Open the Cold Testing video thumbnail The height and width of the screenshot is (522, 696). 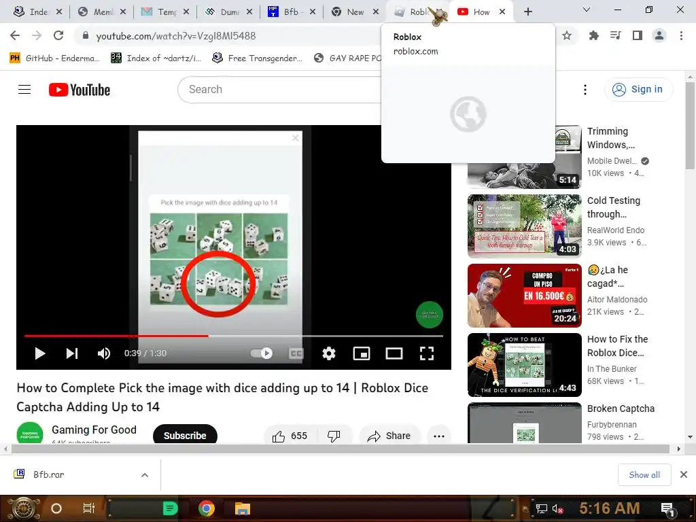[524, 226]
